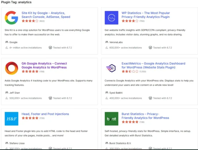This screenshot has width=198, height=150.
Task: Click Tested with 6.7.2 in GA Google Analytics card
Action: pyautogui.click(x=62, y=98)
